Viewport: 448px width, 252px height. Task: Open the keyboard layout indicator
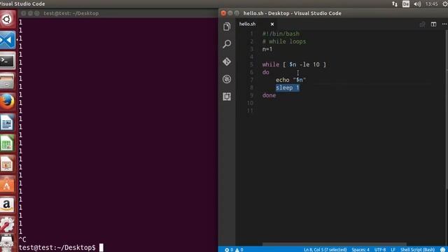406,4
